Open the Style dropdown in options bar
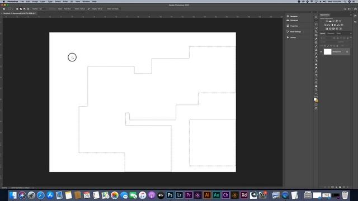 coord(68,9)
